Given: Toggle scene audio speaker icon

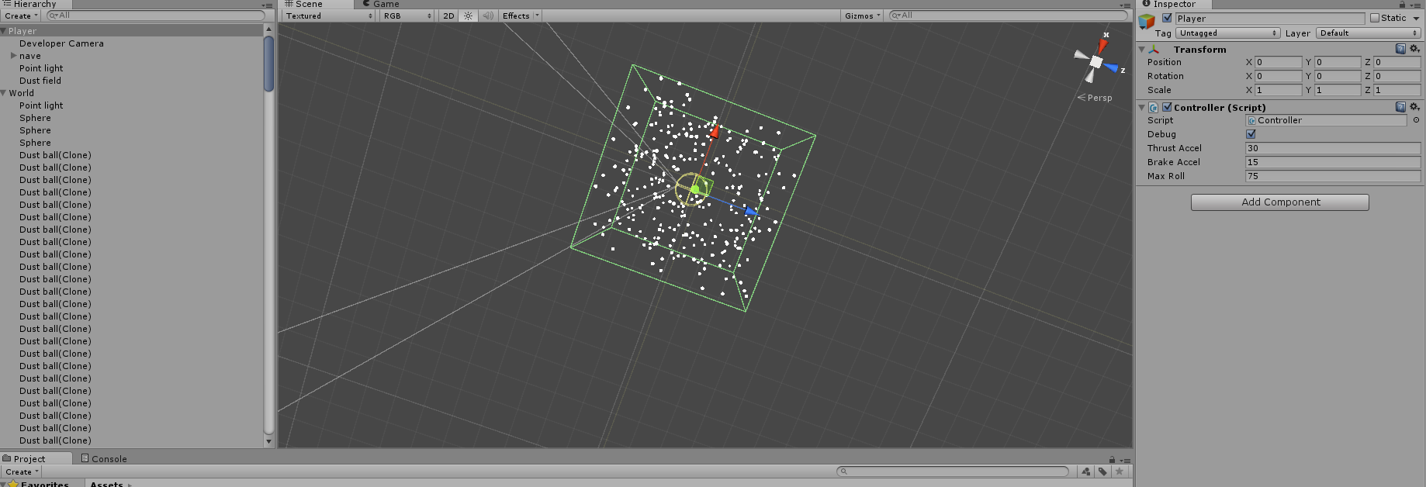Looking at the screenshot, I should click(488, 16).
